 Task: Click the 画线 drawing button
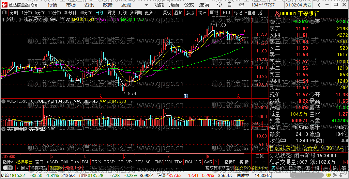pyautogui.click(x=214, y=13)
